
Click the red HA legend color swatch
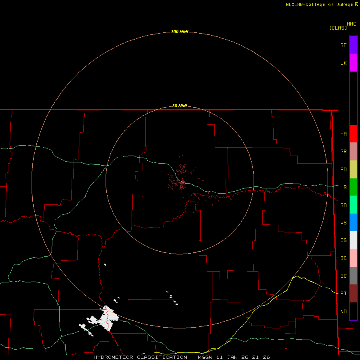[353, 134]
